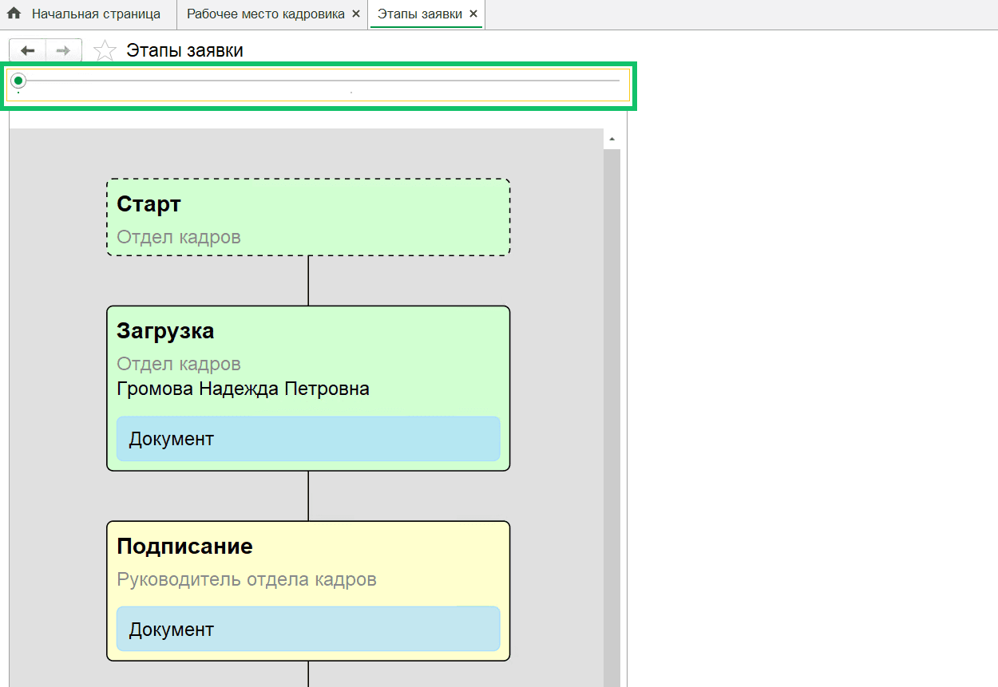Click the scroll-up arrow of the diagram

[612, 139]
